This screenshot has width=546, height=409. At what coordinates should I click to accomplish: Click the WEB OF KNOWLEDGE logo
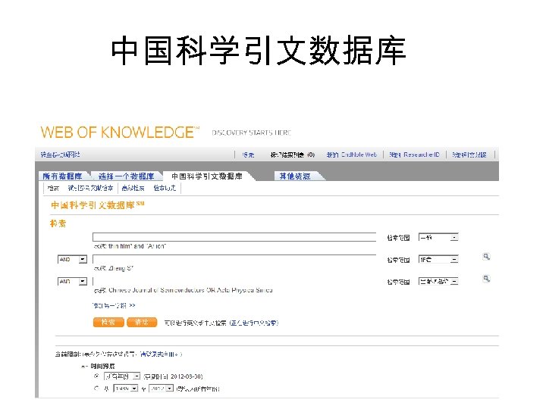point(120,133)
